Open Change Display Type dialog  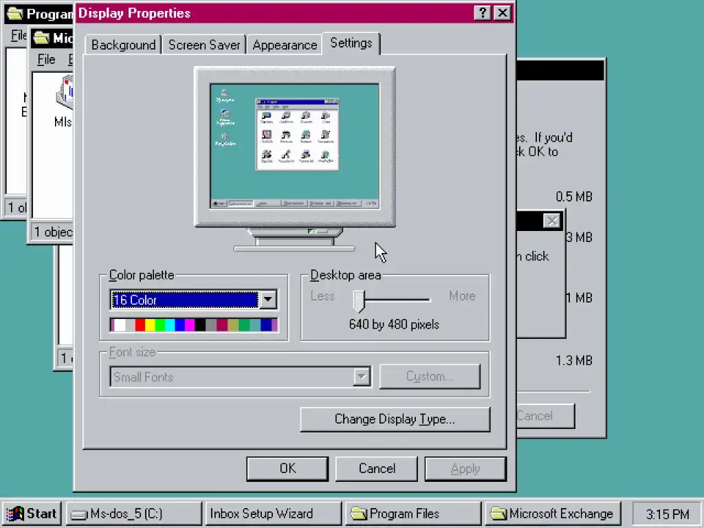tap(395, 419)
